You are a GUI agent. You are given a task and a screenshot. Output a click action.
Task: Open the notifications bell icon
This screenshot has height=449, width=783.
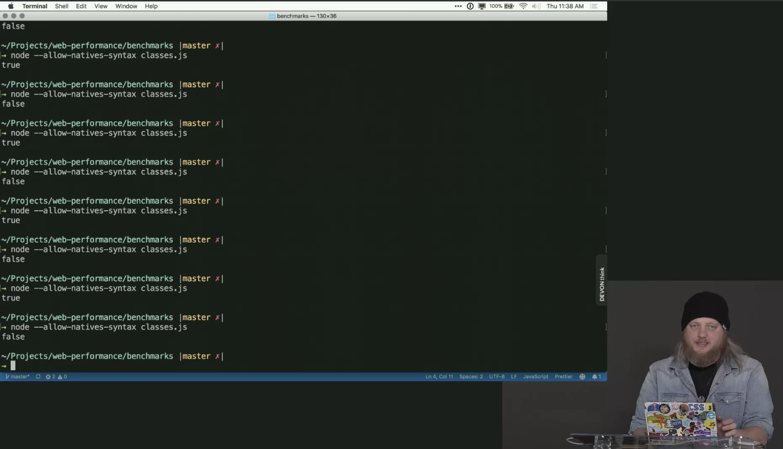pyautogui.click(x=596, y=377)
